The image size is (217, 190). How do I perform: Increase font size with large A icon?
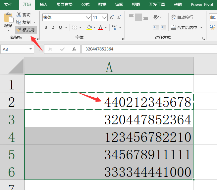pos(112,17)
